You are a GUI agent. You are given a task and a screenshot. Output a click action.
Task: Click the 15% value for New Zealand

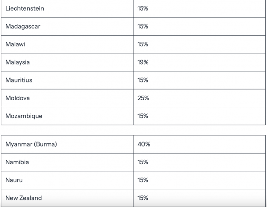click(143, 198)
